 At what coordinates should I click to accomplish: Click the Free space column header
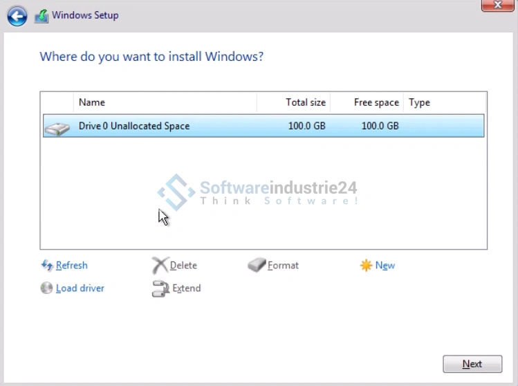(367, 102)
